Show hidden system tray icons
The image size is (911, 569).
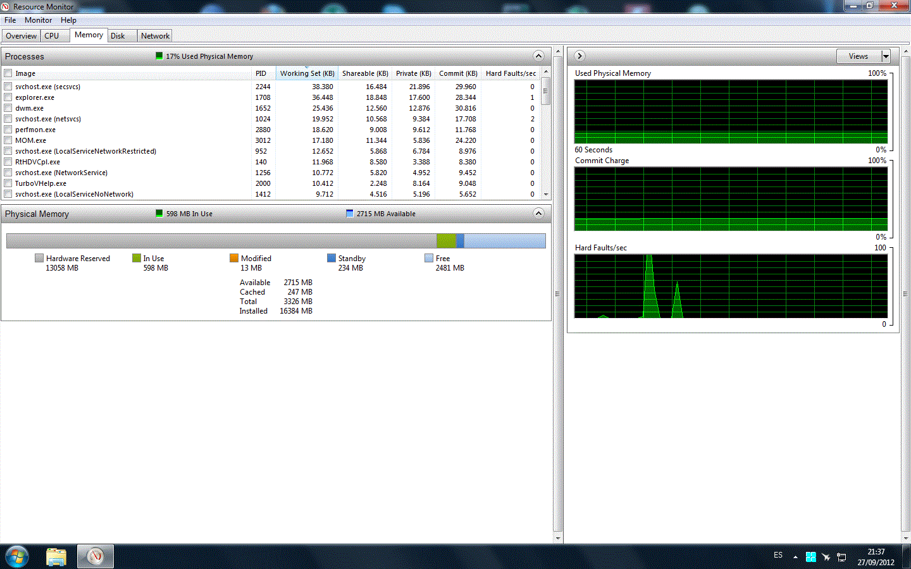point(795,557)
